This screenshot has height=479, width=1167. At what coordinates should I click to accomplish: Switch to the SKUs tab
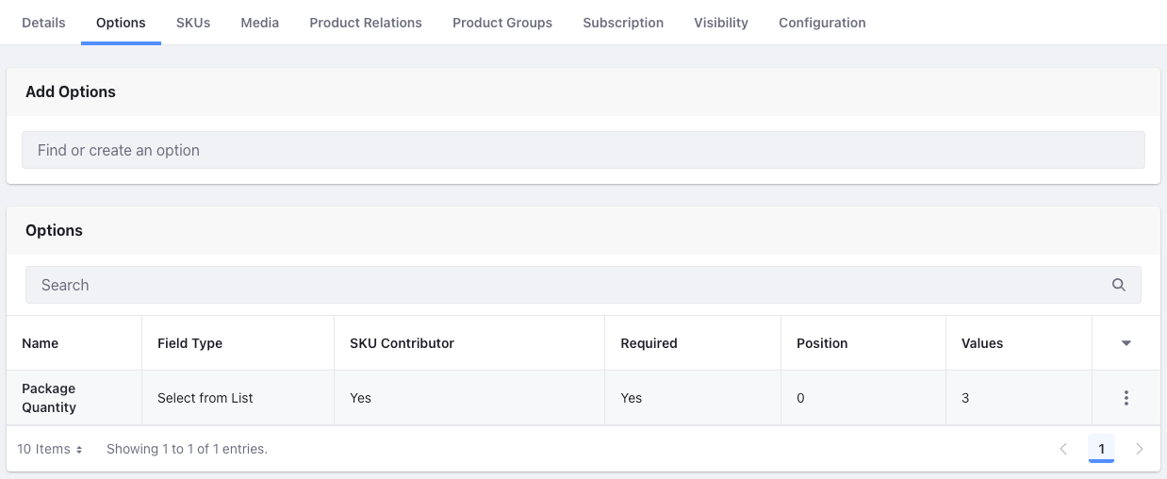point(193,23)
